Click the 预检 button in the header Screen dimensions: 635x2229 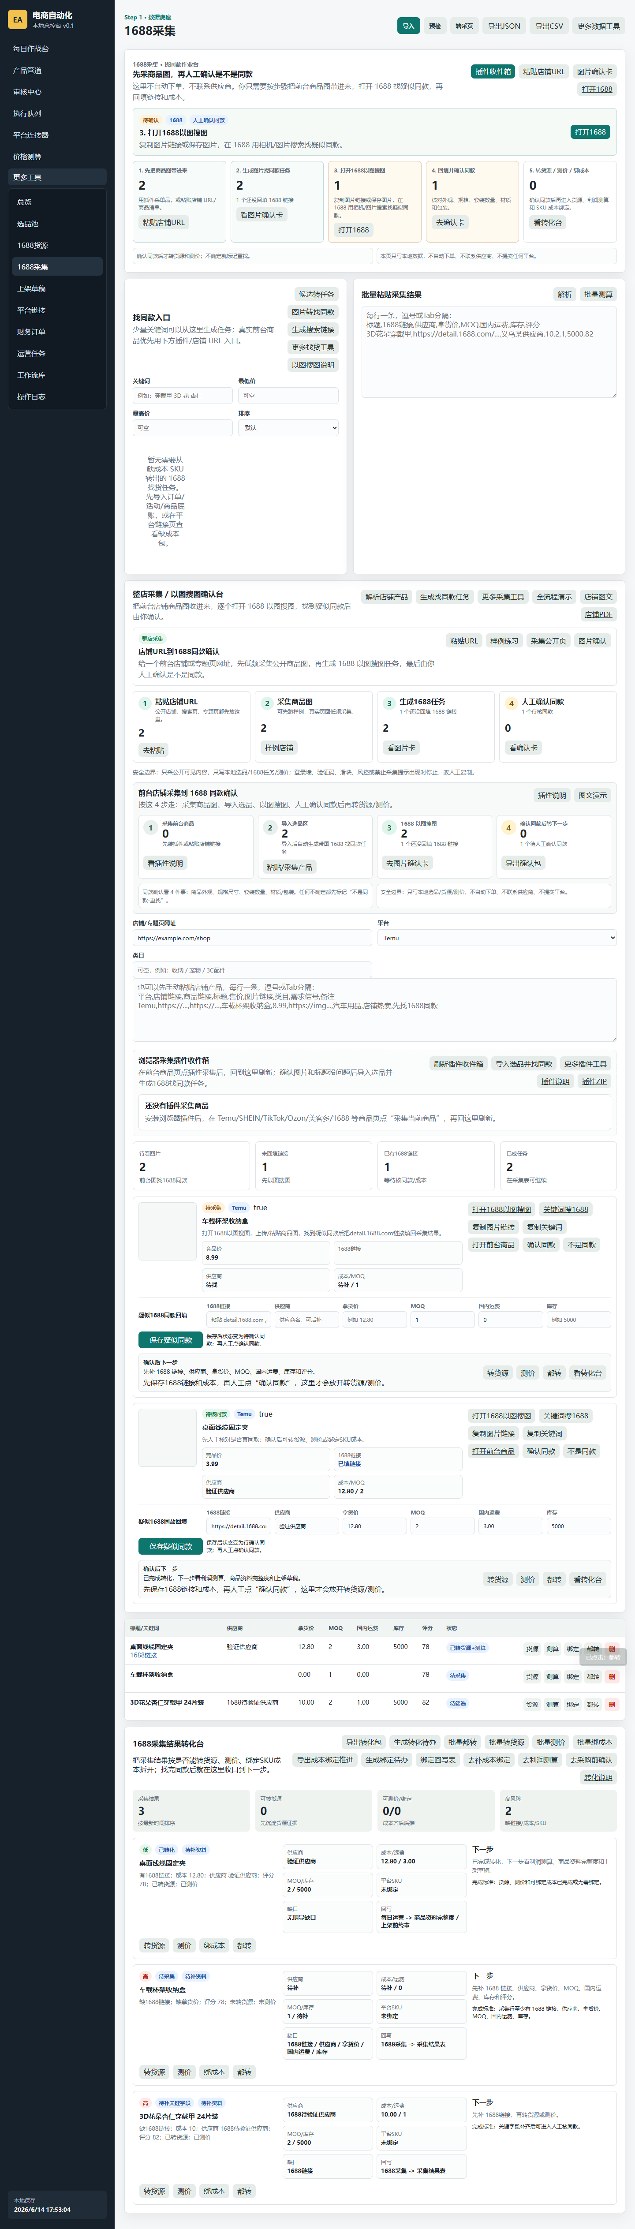435,26
